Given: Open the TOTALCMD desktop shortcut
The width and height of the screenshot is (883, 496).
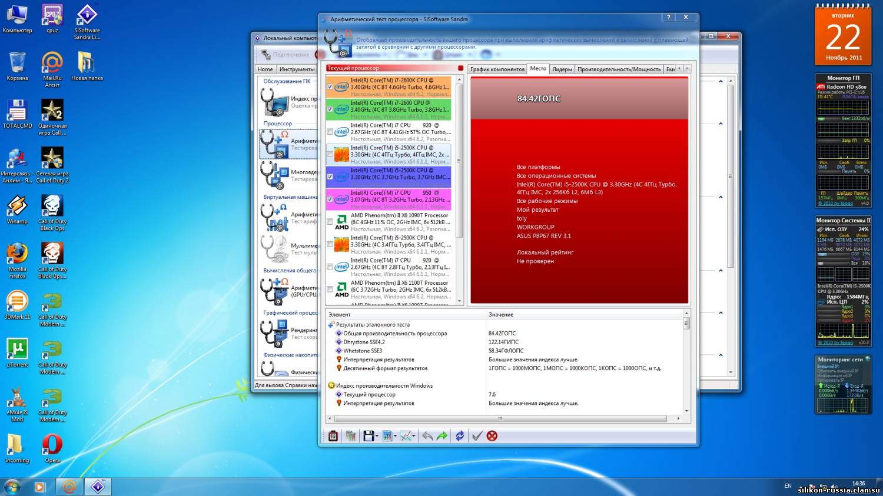Looking at the screenshot, I should 17,114.
